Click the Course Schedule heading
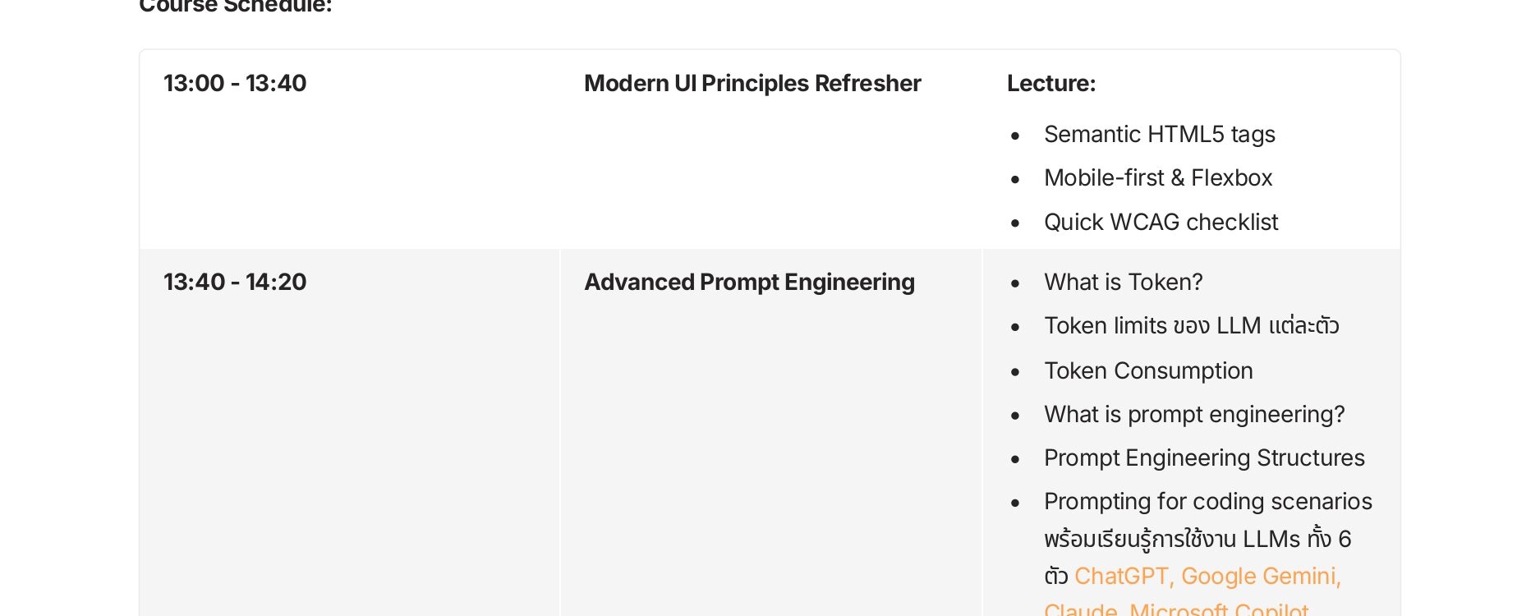 point(235,7)
